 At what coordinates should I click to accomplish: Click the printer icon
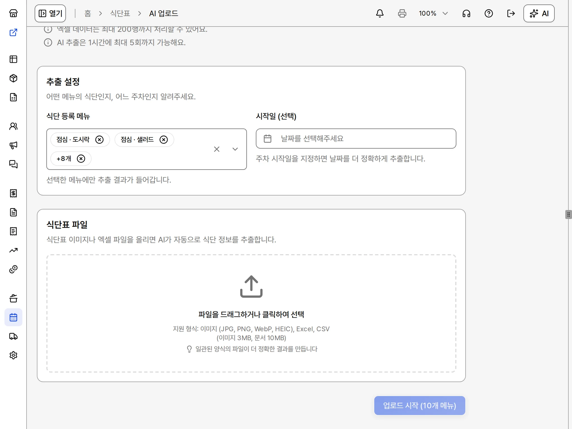[x=402, y=13]
